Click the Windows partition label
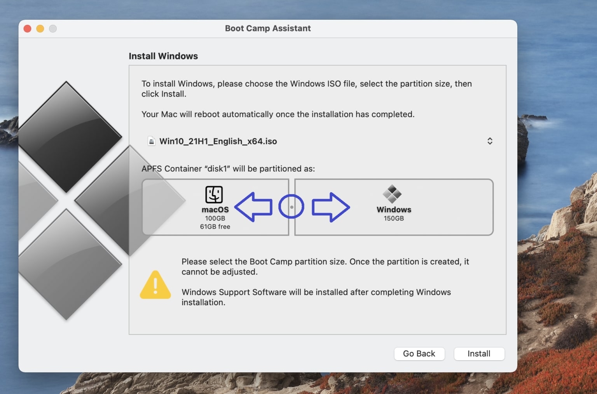The width and height of the screenshot is (597, 394). point(394,210)
